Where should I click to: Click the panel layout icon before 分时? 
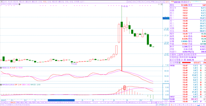(x=1, y=2)
